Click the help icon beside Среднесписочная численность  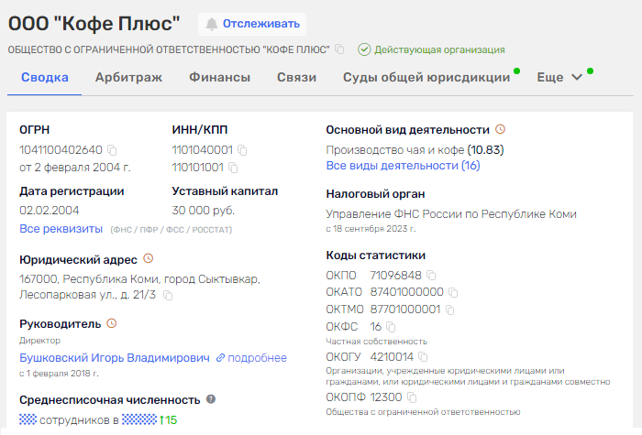pyautogui.click(x=211, y=399)
